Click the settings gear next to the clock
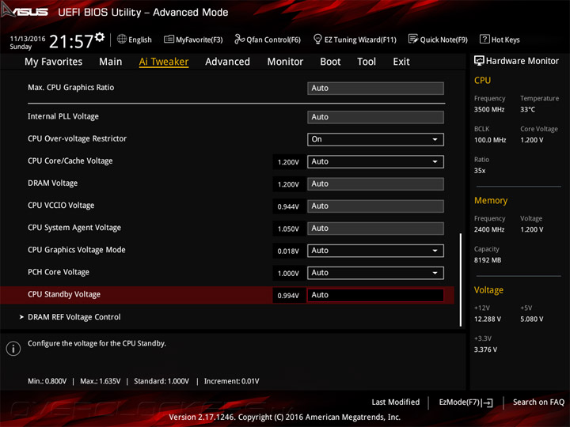Screen dimensions: 570x427 tap(100, 37)
